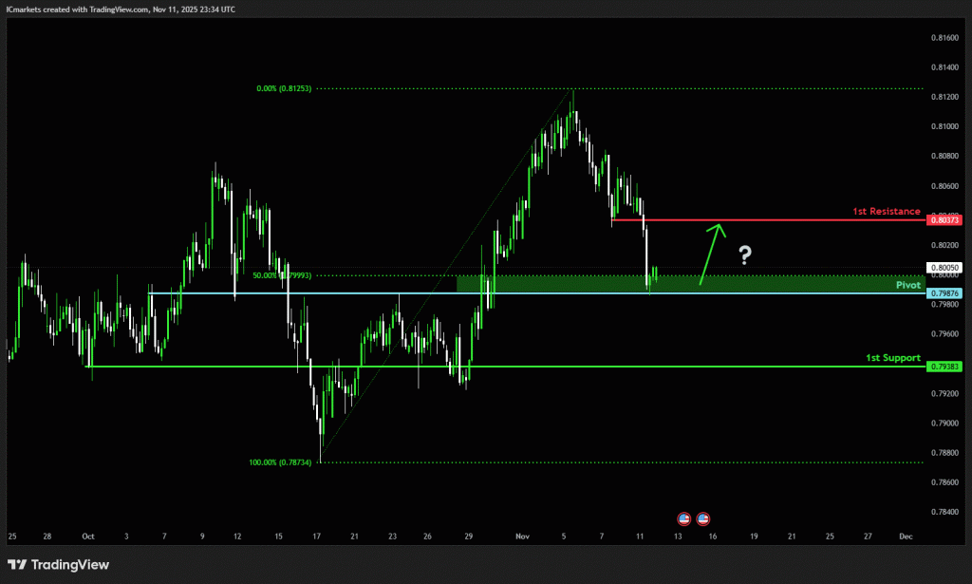Open the first US flag economic event icon
This screenshot has height=584, width=972.
pyautogui.click(x=683, y=518)
